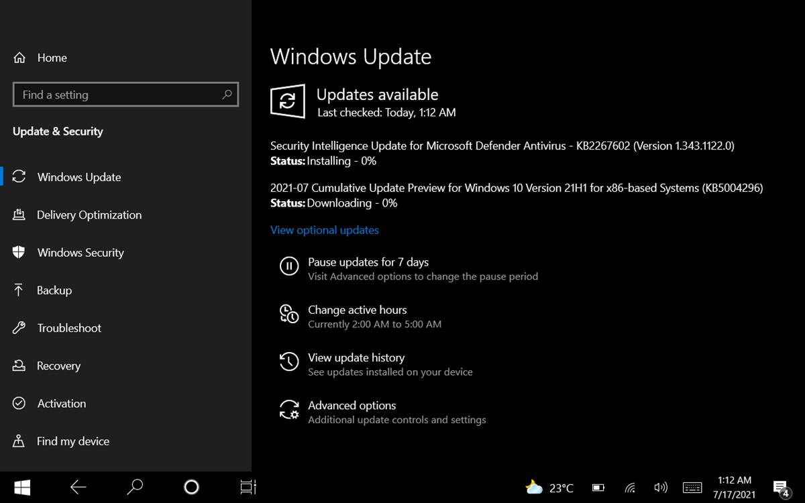
Task: Click the Windows Update refresh icon
Action: (287, 102)
